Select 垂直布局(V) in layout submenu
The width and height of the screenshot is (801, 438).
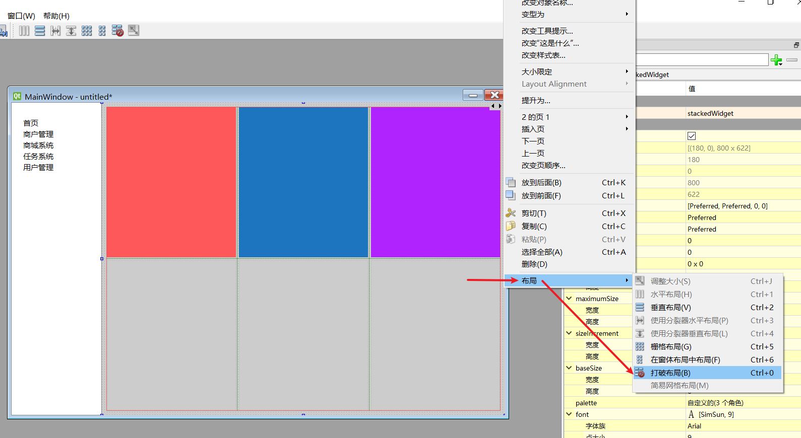click(x=707, y=308)
